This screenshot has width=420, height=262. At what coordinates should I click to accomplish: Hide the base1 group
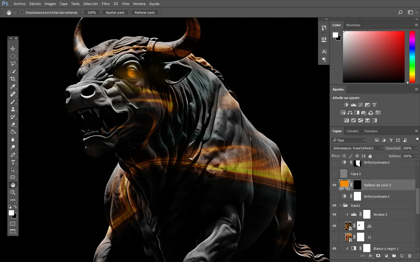click(334, 205)
